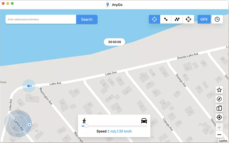Click the device/map panel icon below compass

219,108
